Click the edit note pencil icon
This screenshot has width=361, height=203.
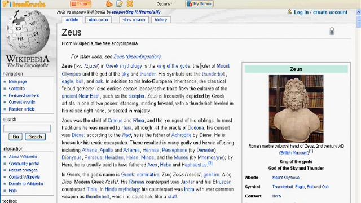click(x=119, y=4)
